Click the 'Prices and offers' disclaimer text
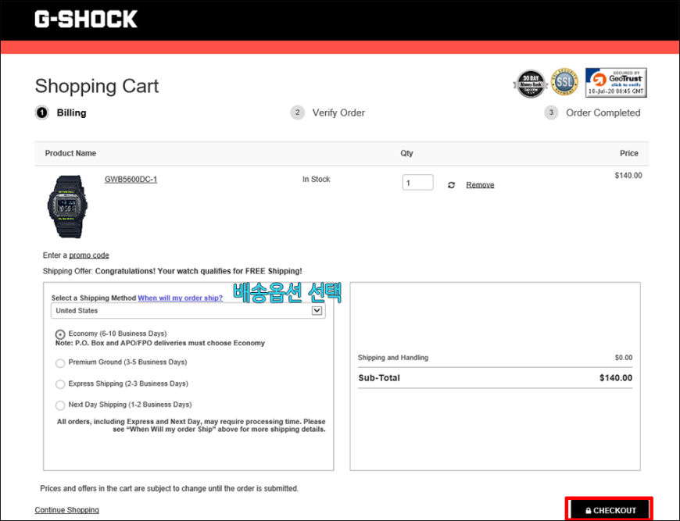Screen dimensions: 680x521 170,488
